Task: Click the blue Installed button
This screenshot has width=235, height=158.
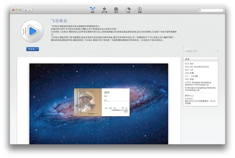Action: click(31, 49)
